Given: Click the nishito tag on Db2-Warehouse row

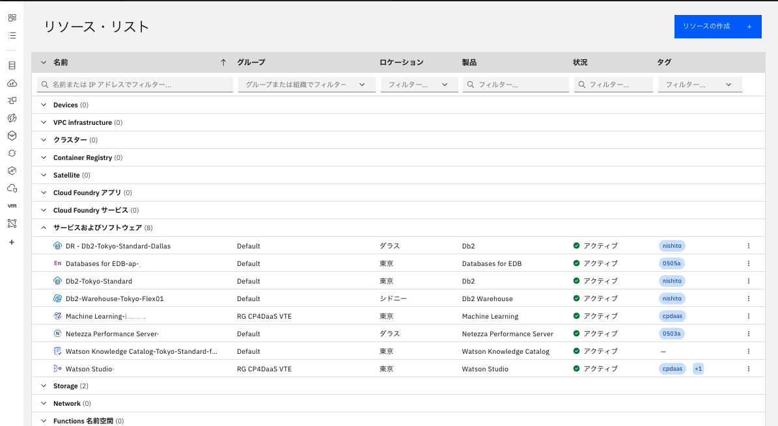Looking at the screenshot, I should coord(672,299).
